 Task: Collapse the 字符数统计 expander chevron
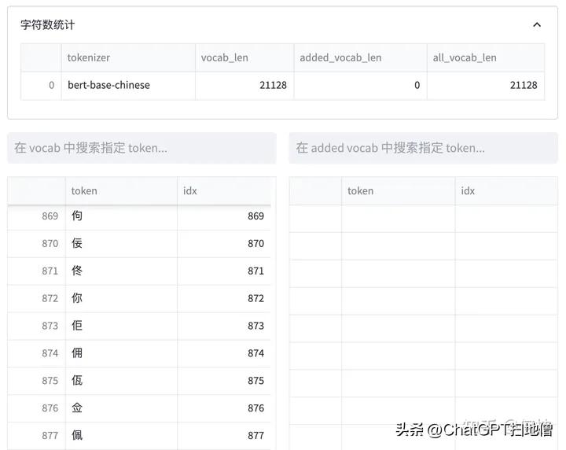point(537,24)
